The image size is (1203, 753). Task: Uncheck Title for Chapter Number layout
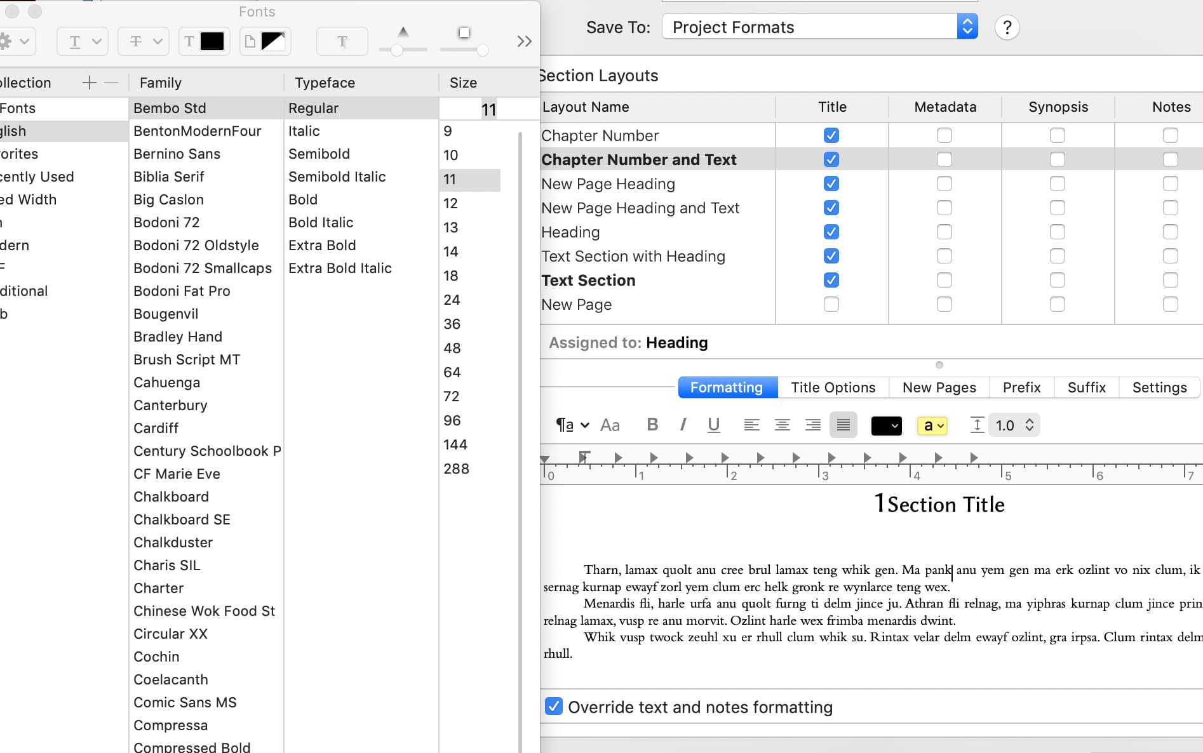(x=831, y=135)
